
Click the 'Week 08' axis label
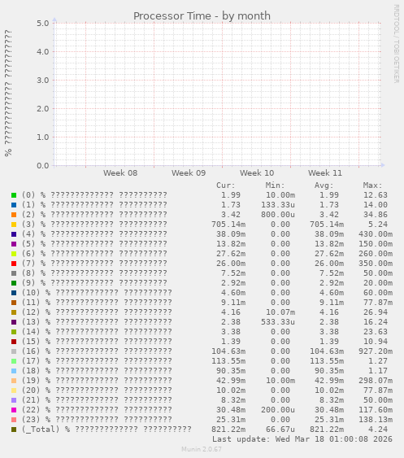pos(120,173)
